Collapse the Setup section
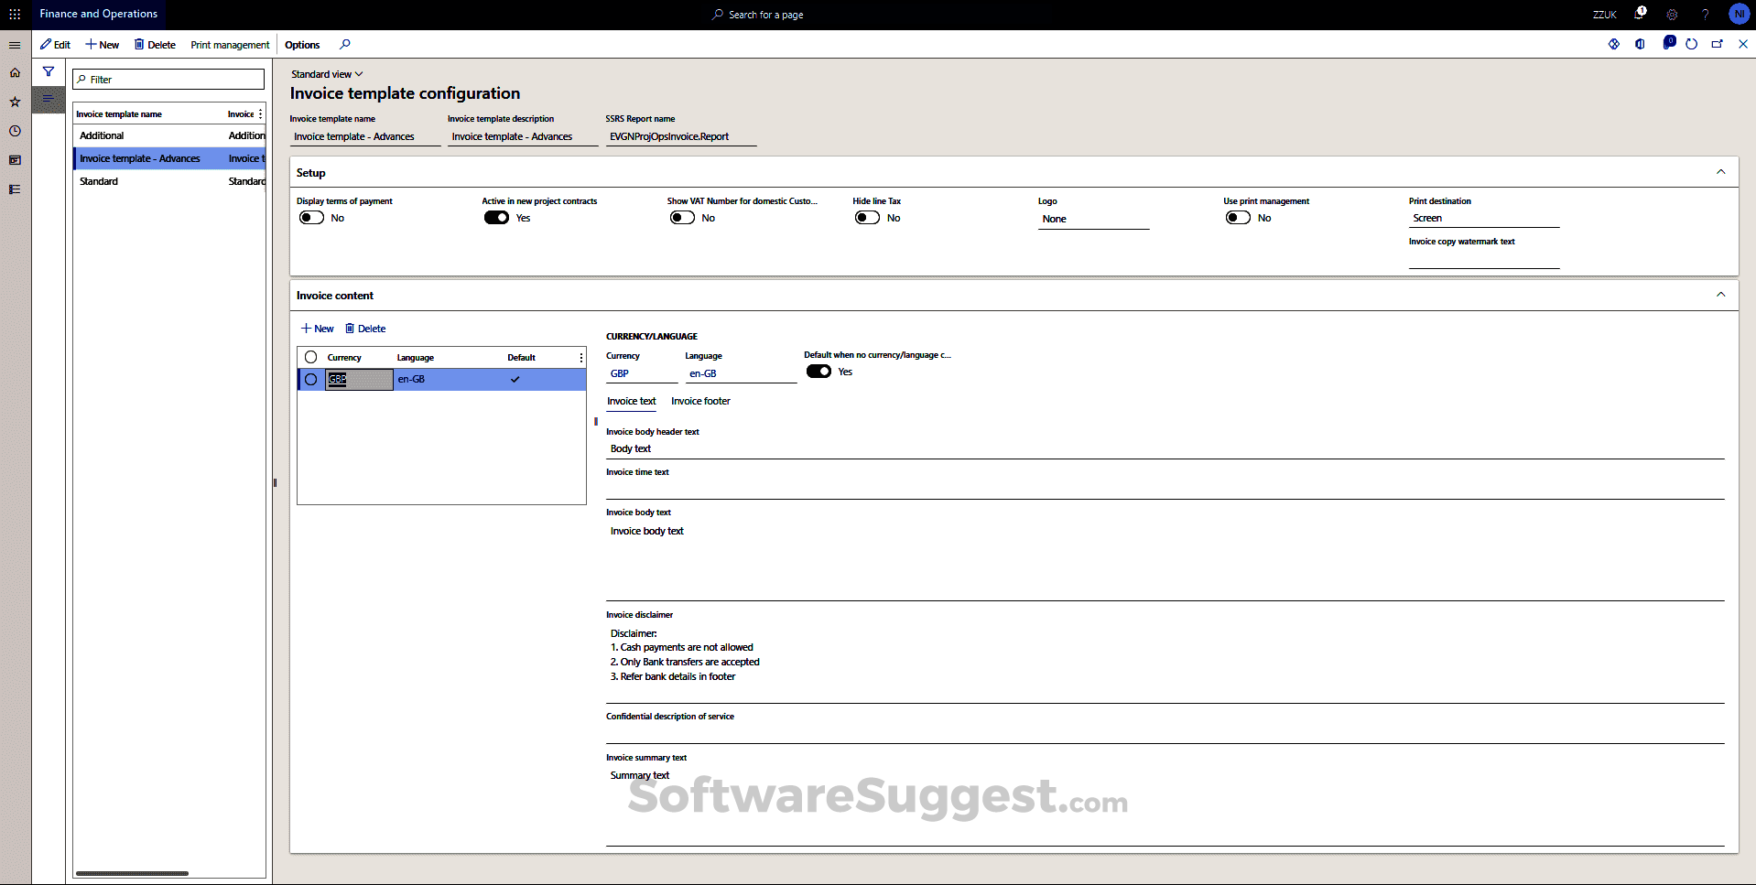 [x=1720, y=172]
